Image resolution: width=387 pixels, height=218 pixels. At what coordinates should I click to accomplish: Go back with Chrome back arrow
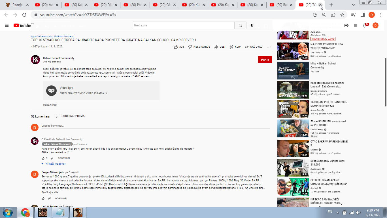click(x=6, y=15)
